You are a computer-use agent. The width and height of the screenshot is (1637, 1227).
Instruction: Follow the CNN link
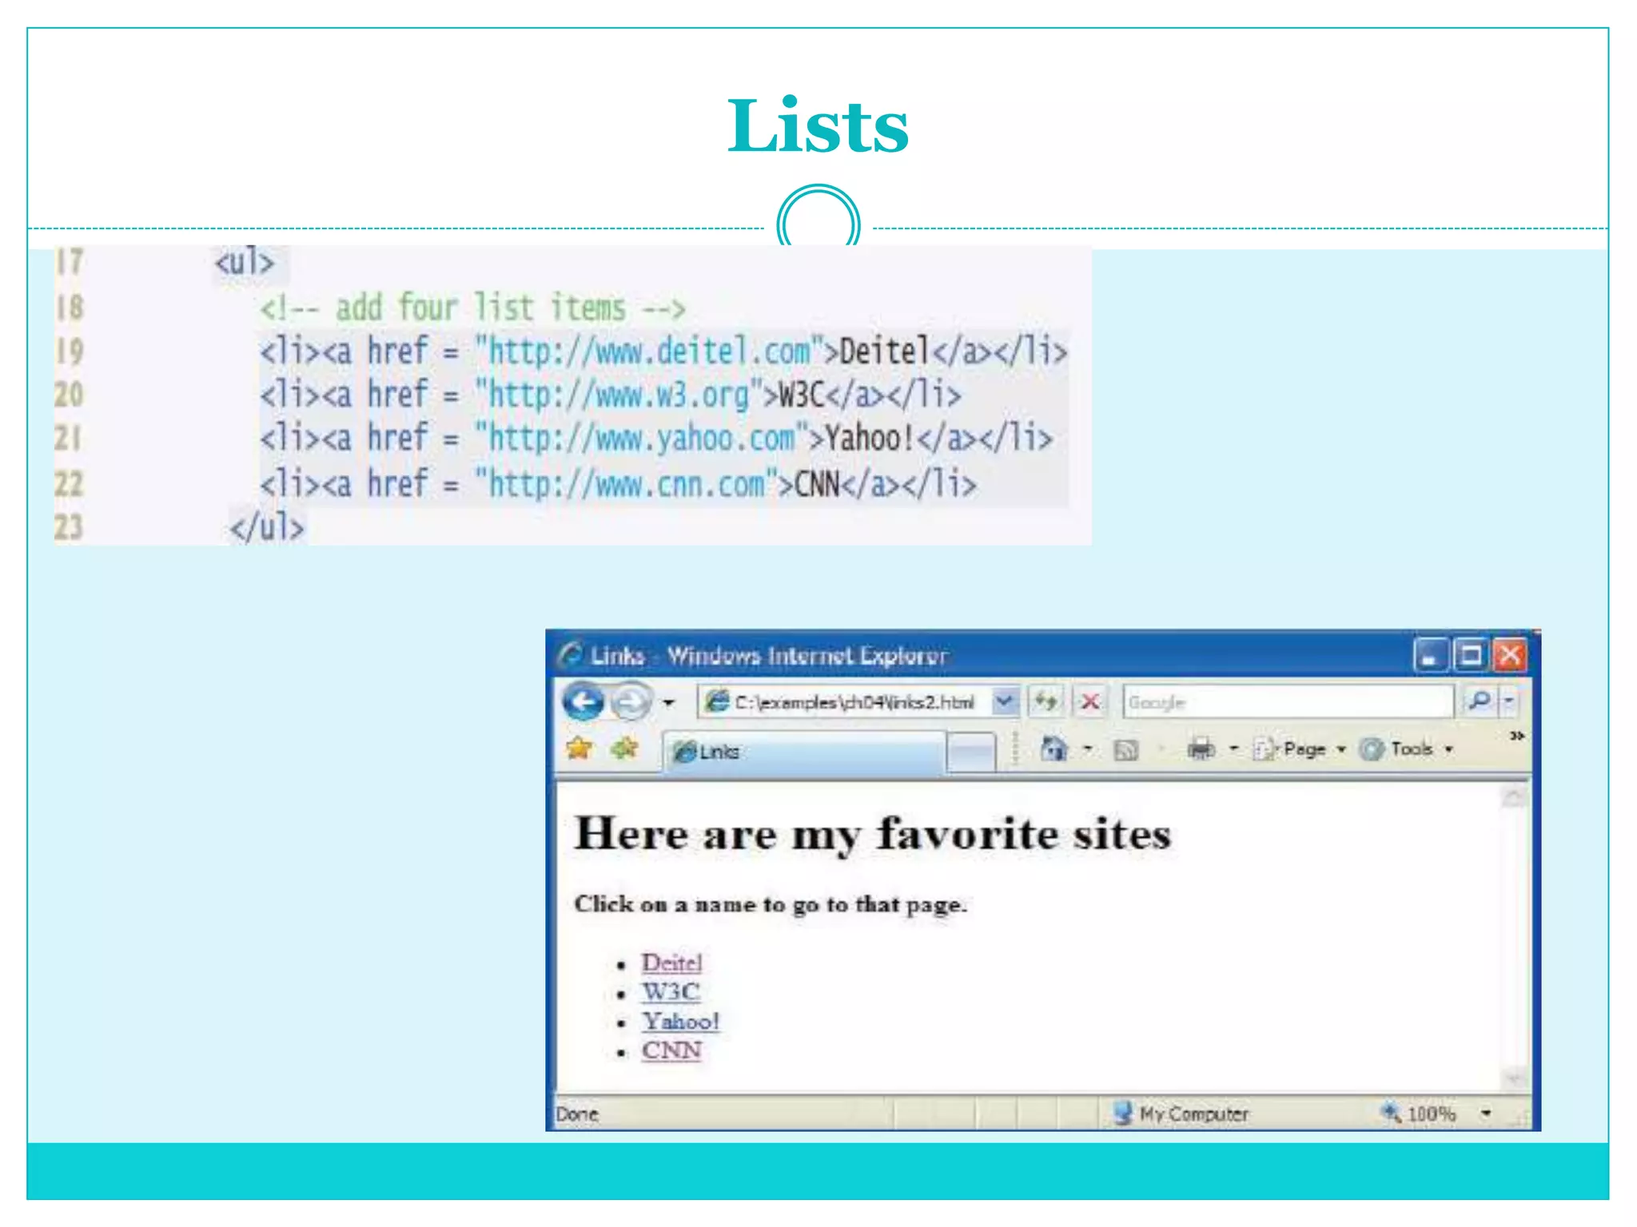pos(671,1050)
